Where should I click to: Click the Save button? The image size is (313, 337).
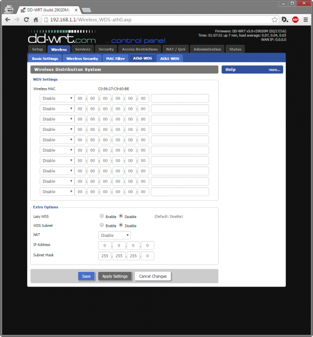tap(86, 276)
